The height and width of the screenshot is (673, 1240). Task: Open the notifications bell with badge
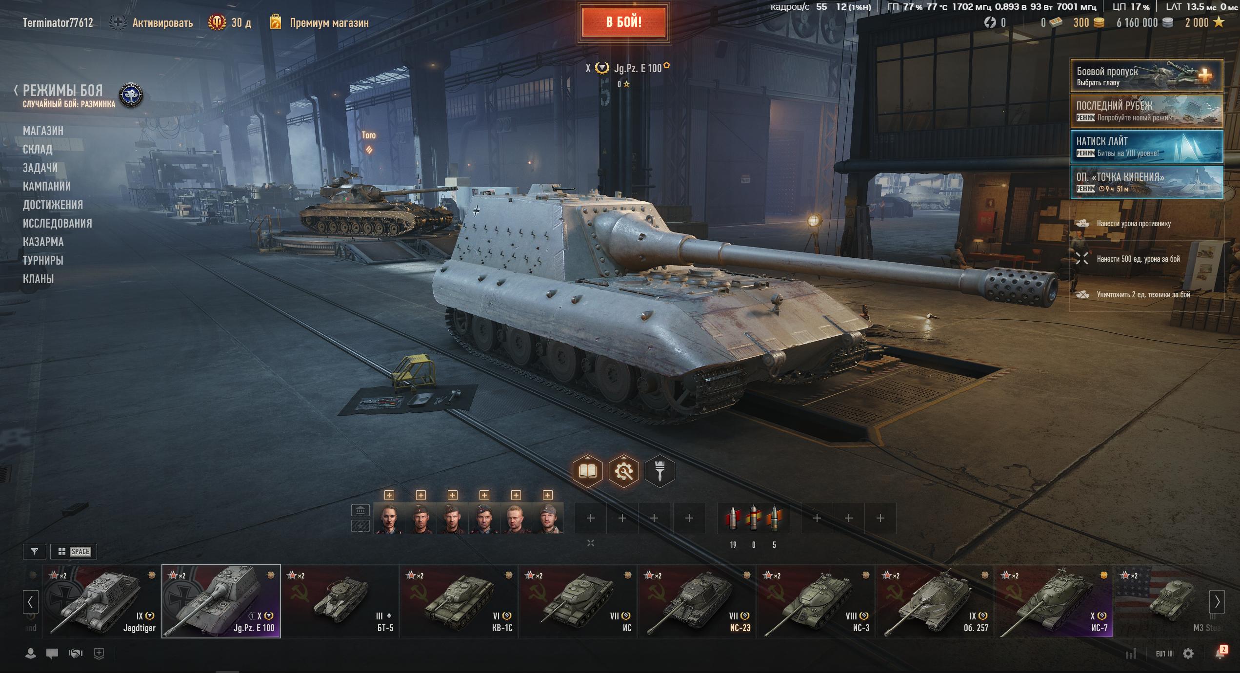[1221, 652]
